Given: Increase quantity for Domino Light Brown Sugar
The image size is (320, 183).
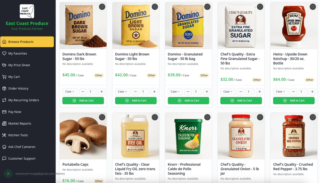Looking at the screenshot, I should pyautogui.click(x=154, y=91).
